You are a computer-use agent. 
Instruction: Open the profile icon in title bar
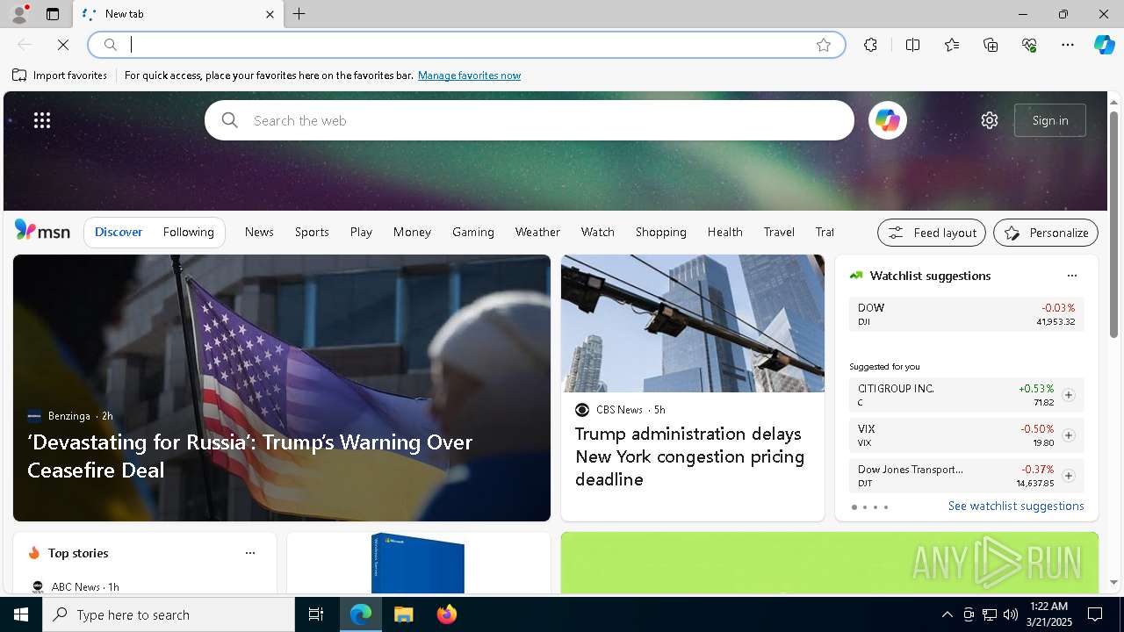tap(18, 14)
